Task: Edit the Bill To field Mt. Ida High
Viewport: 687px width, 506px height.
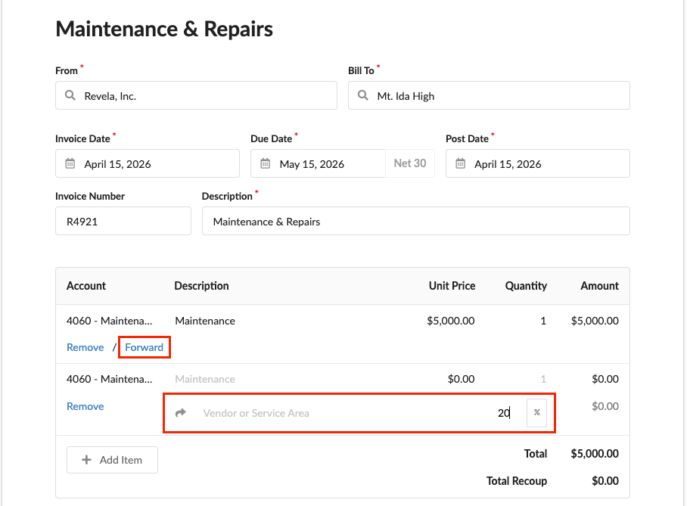Action: (x=489, y=95)
